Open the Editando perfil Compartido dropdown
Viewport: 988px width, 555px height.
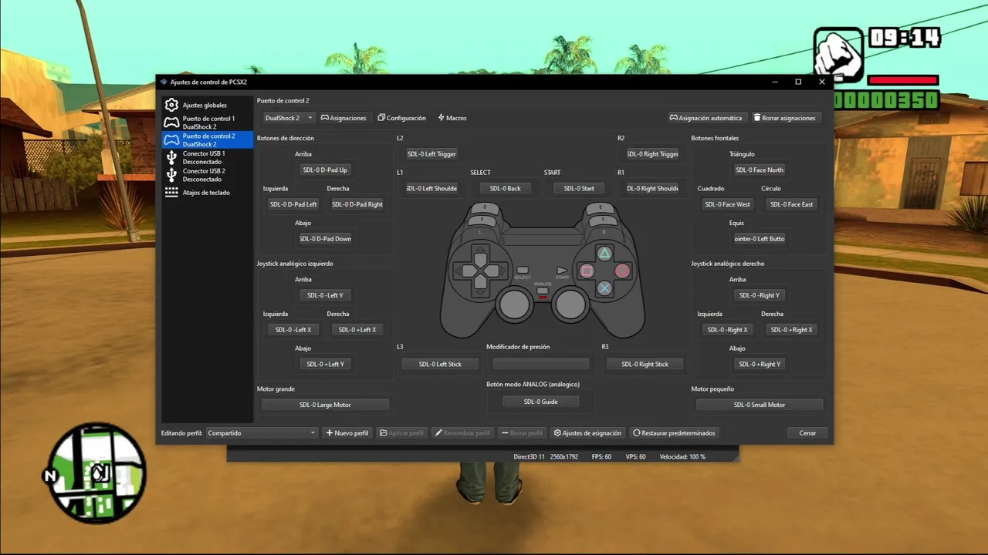(262, 433)
